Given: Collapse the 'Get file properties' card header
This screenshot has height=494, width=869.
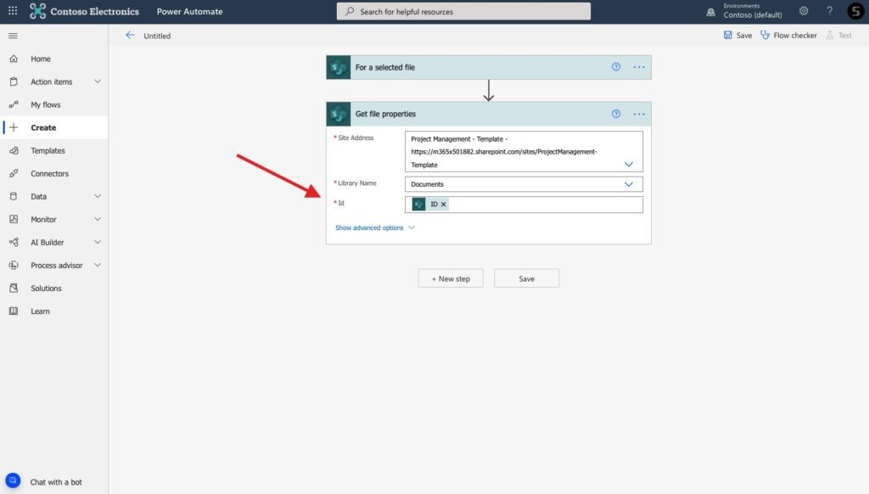Looking at the screenshot, I should (488, 114).
